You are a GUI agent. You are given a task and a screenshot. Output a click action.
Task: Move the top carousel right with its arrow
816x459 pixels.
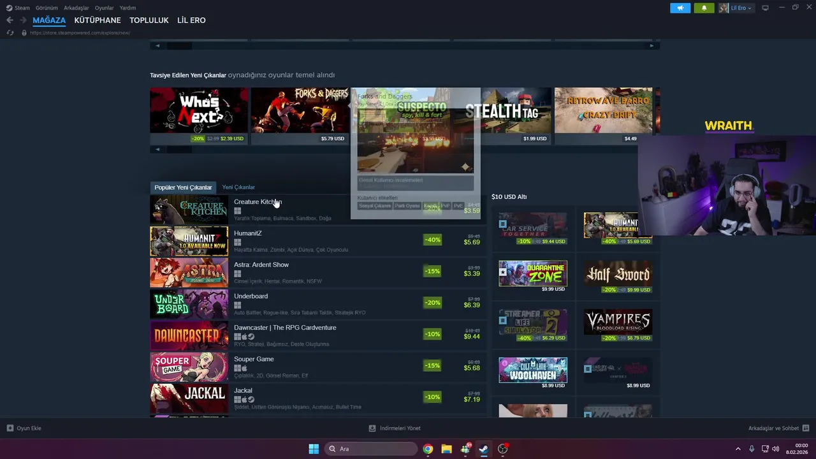pyautogui.click(x=652, y=45)
